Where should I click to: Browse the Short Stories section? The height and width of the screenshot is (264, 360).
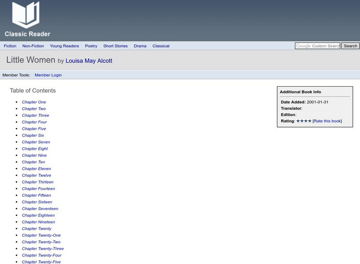coord(116,46)
